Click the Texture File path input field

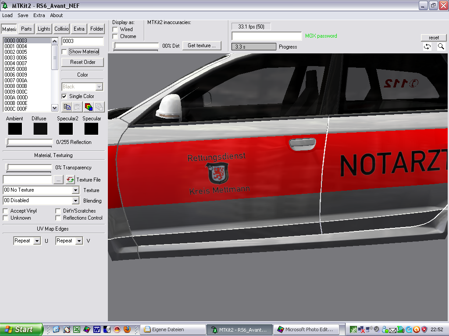tap(28, 180)
